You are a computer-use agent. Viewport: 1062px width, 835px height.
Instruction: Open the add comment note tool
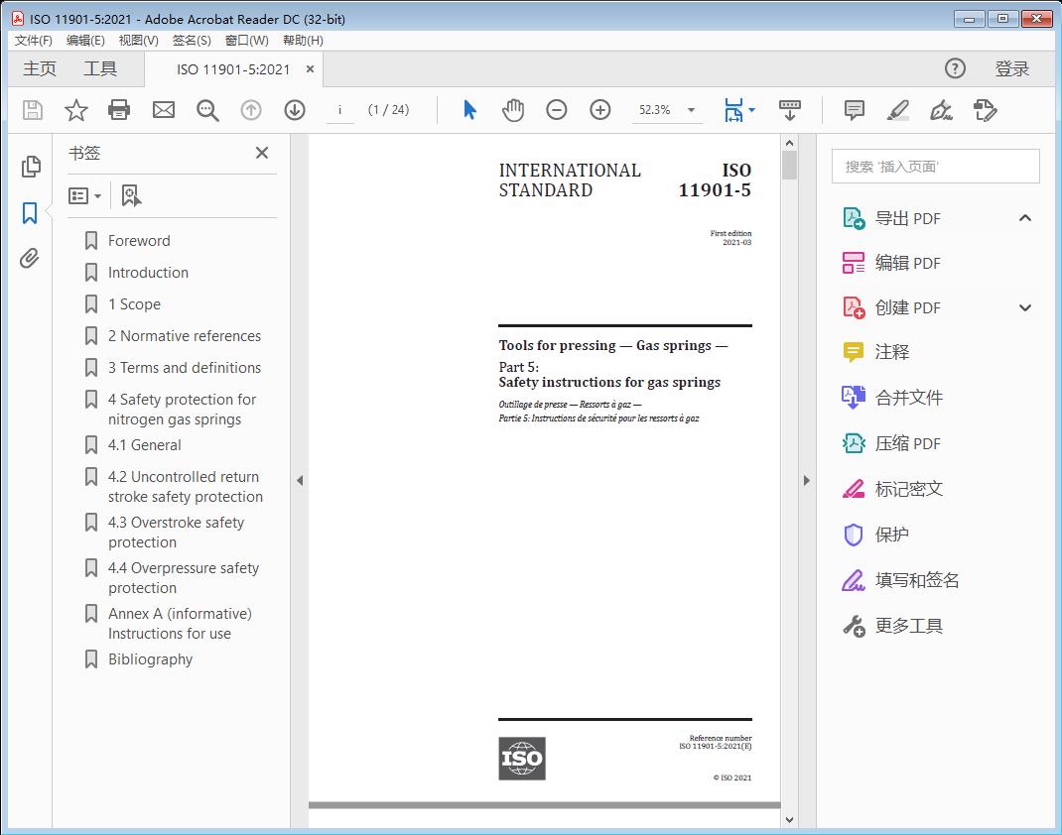(854, 110)
